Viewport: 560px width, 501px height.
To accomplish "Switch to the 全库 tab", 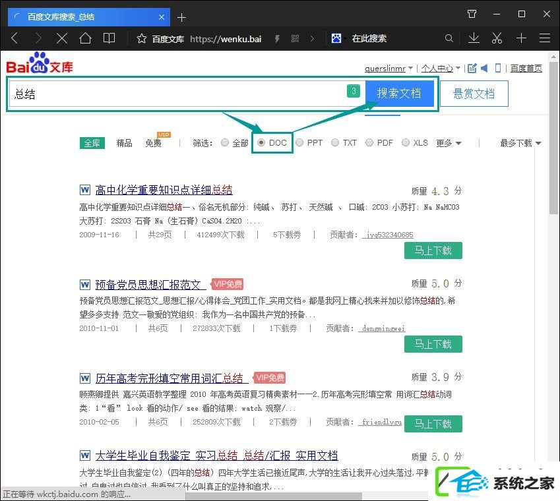I will [92, 143].
